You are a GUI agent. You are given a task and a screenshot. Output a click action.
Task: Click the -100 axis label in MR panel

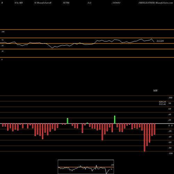(171, 153)
